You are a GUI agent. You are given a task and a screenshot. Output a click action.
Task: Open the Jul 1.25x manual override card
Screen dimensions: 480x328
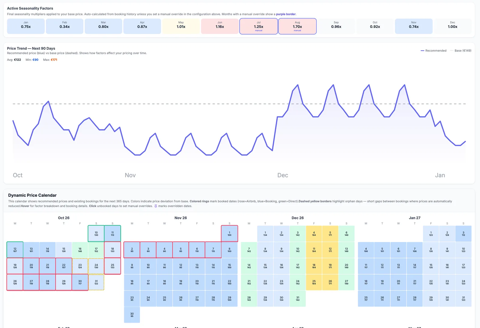pyautogui.click(x=259, y=26)
